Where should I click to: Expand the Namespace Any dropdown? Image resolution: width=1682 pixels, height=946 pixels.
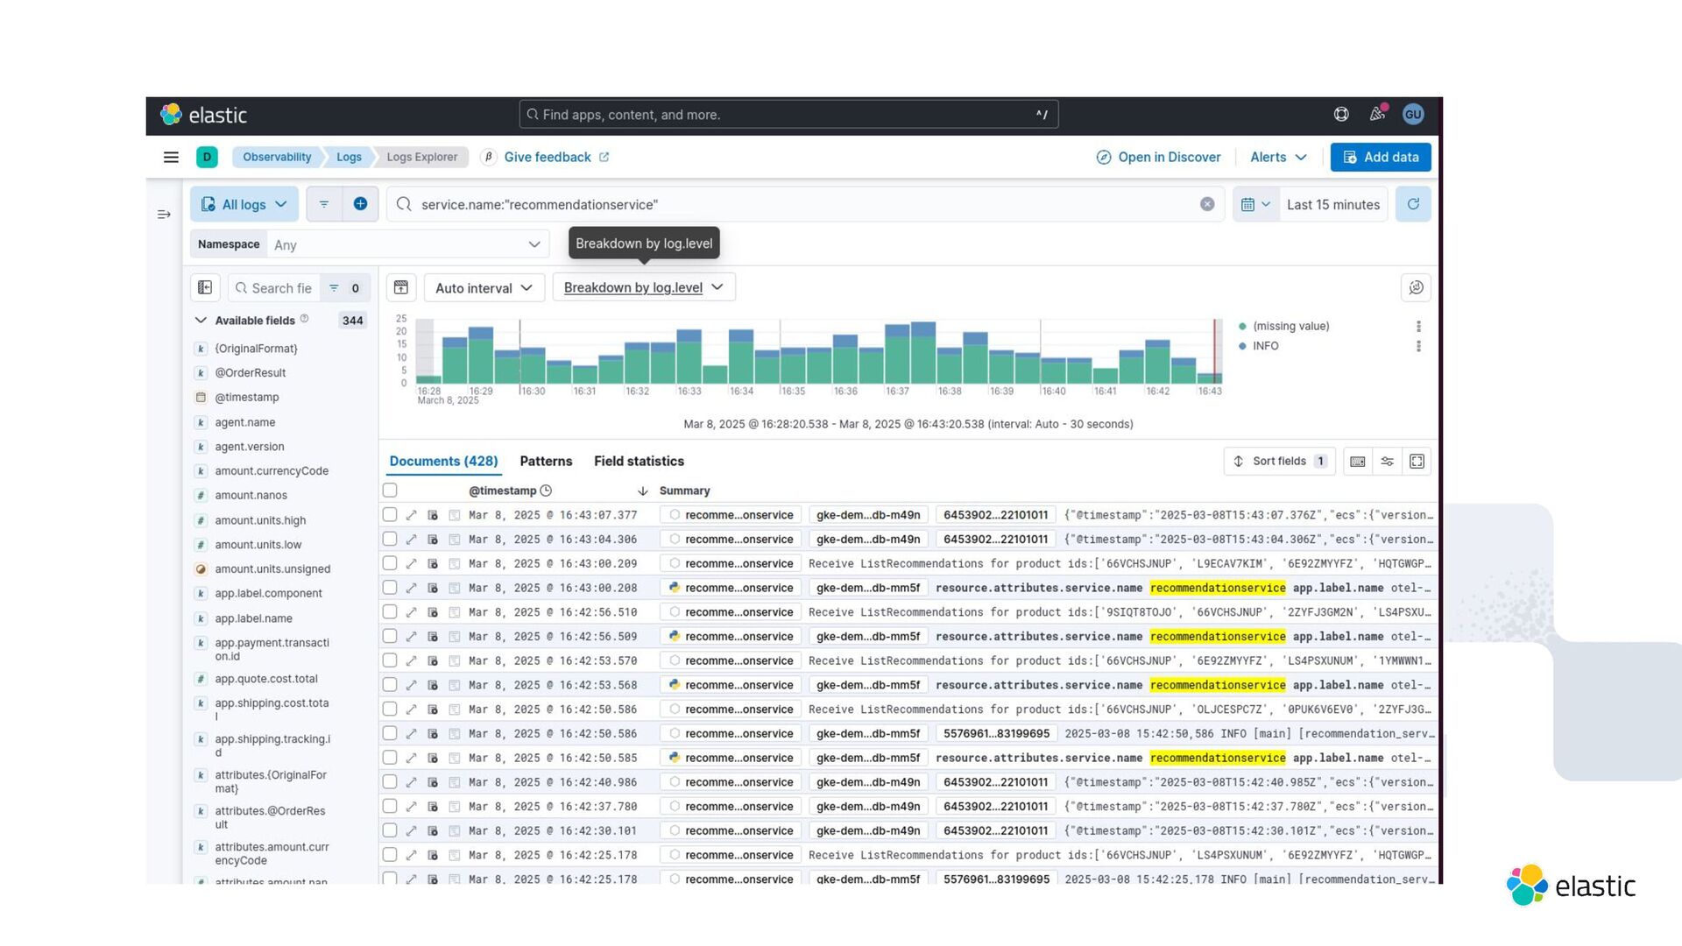(406, 244)
